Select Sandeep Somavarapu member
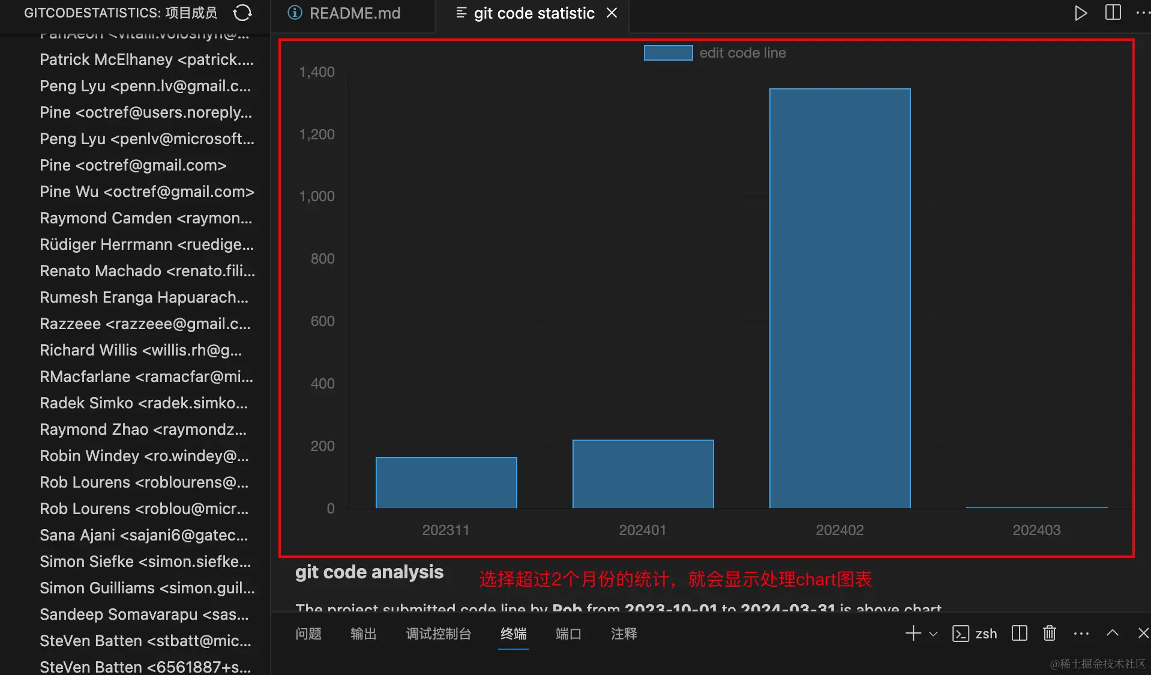 (135, 614)
